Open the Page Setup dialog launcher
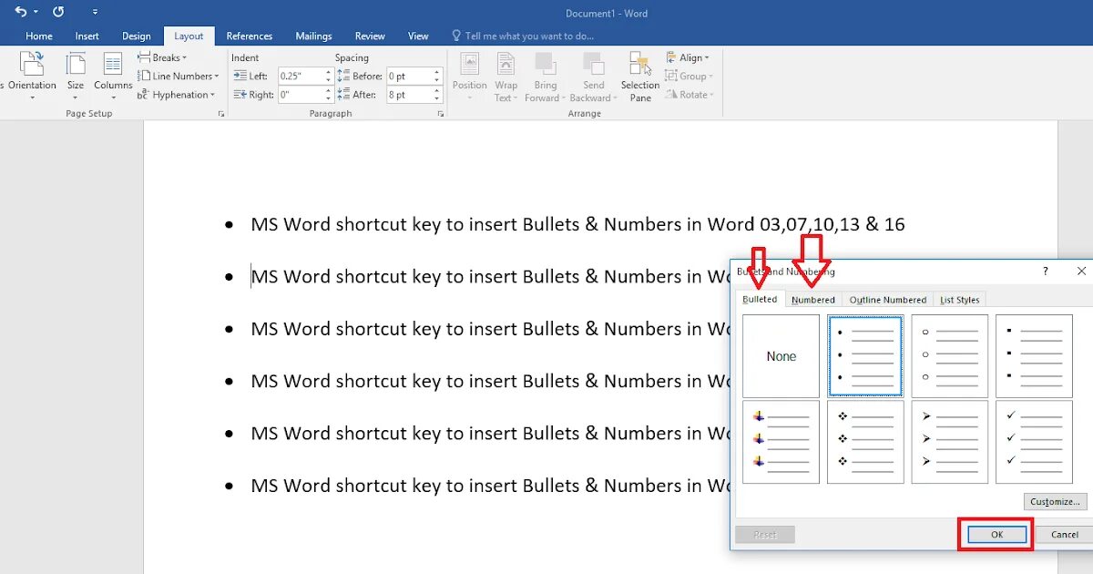The height and width of the screenshot is (574, 1093). (x=220, y=114)
